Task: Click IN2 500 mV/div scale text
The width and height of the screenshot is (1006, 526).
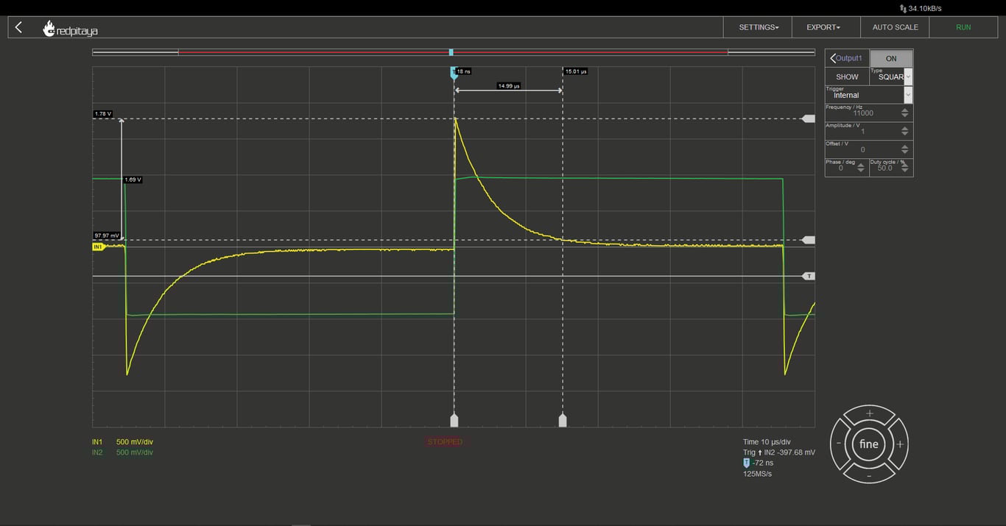Action: pos(135,452)
